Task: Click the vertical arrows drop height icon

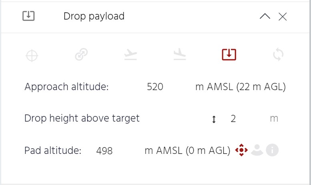Action: coord(214,119)
